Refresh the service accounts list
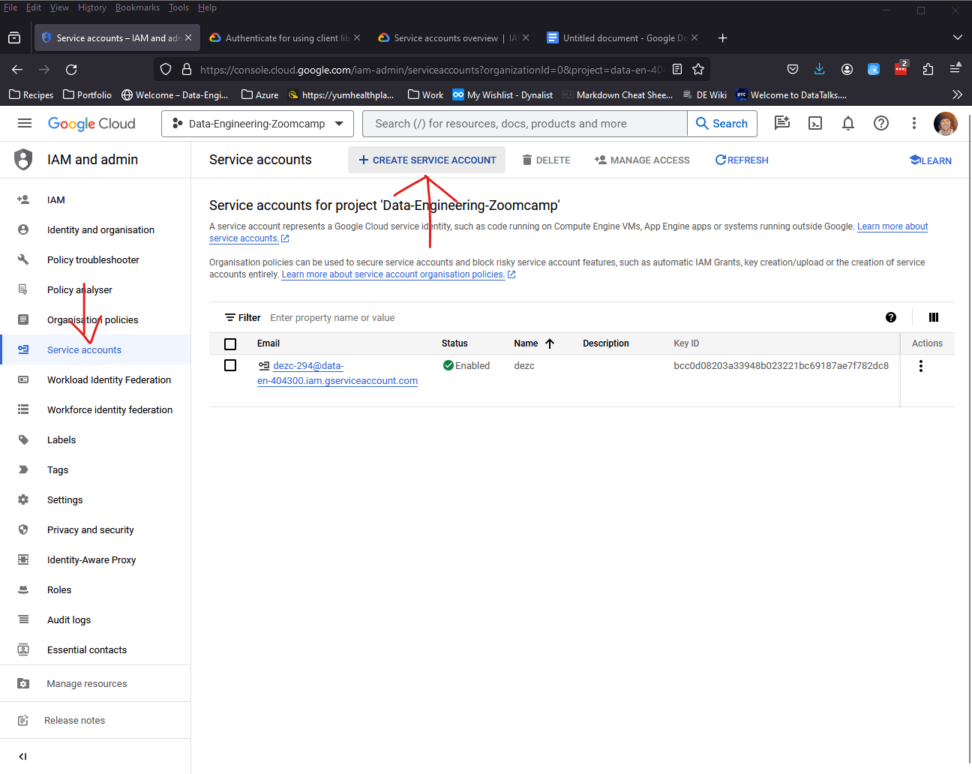The height and width of the screenshot is (774, 972). (742, 160)
